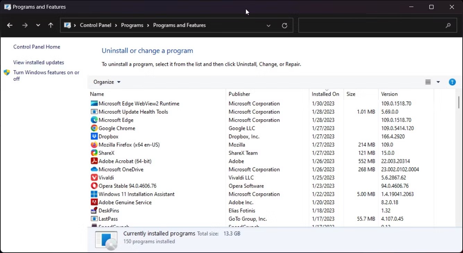
Task: Navigate to Programs breadcrumb
Action: 132,25
